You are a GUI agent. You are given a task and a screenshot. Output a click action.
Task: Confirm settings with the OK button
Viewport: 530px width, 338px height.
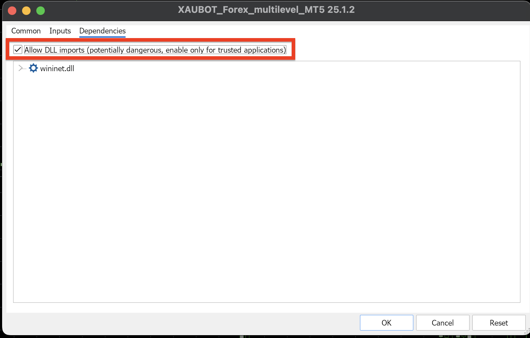386,323
